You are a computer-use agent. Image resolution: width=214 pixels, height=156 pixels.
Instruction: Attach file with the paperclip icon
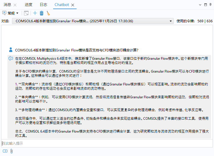[12, 151]
